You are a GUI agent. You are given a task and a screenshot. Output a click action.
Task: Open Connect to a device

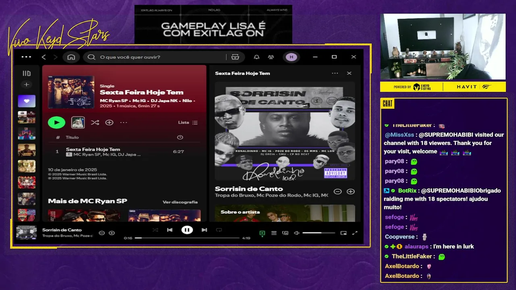(x=285, y=233)
